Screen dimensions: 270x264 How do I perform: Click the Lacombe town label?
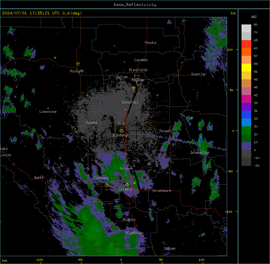[141, 60]
